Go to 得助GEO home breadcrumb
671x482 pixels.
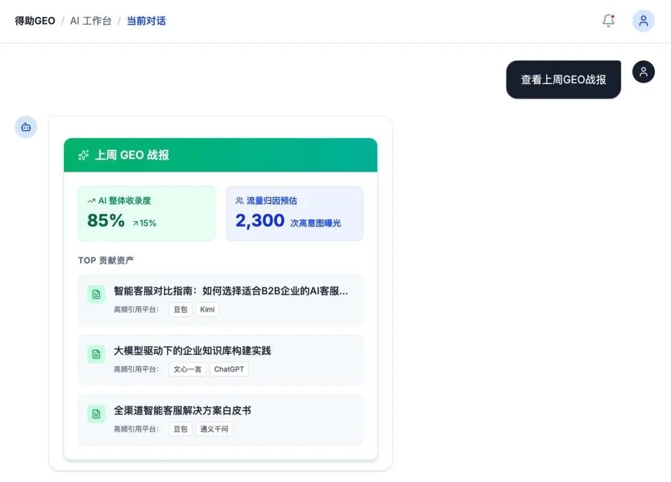[35, 21]
